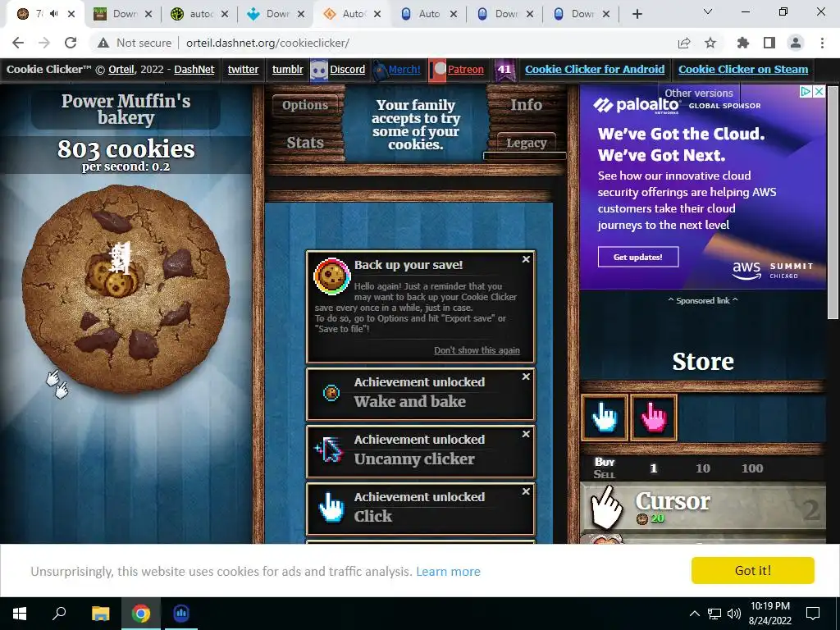Expand the Other versions dropdown

click(x=699, y=94)
